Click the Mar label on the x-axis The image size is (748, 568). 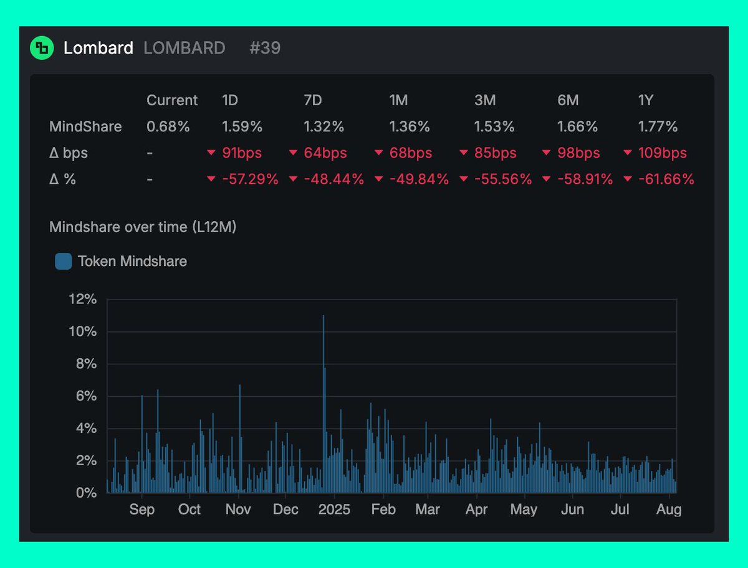428,509
